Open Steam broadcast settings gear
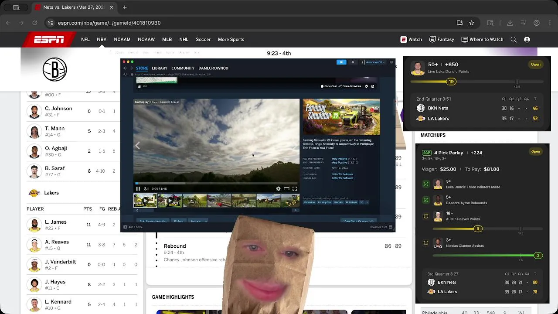Image resolution: width=558 pixels, height=314 pixels. click(366, 86)
